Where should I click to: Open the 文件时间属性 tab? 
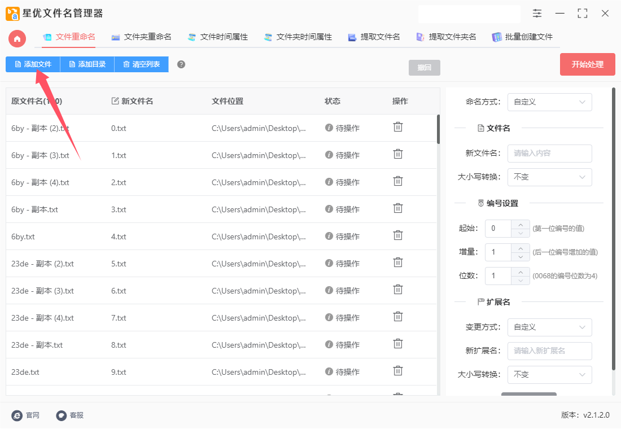click(218, 37)
